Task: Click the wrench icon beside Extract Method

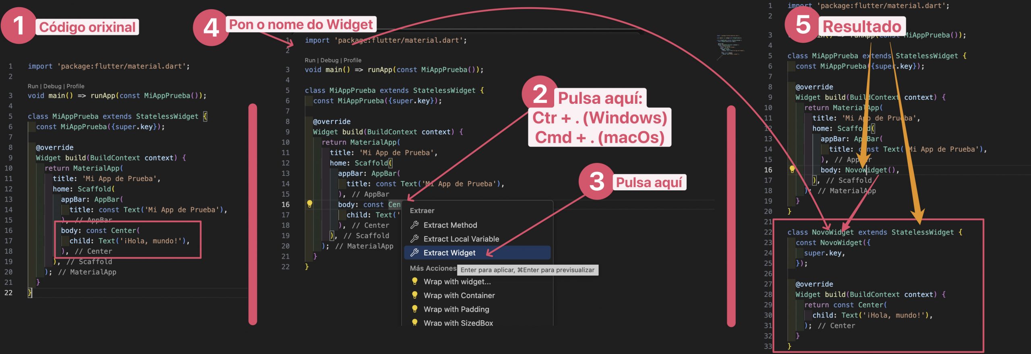Action: tap(414, 225)
